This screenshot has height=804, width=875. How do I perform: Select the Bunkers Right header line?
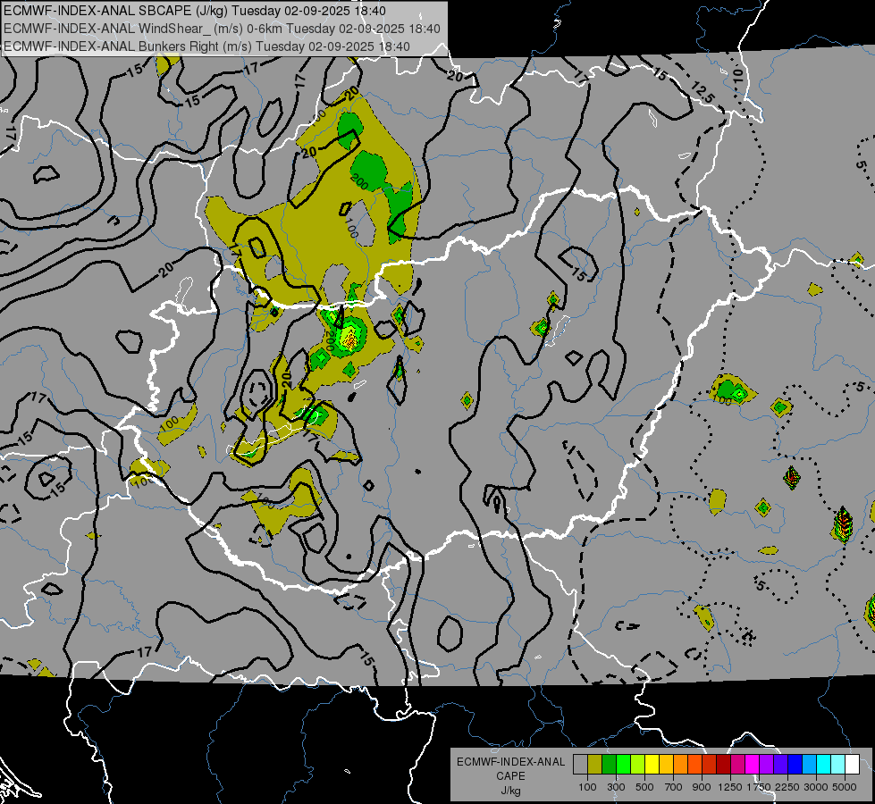[x=207, y=46]
